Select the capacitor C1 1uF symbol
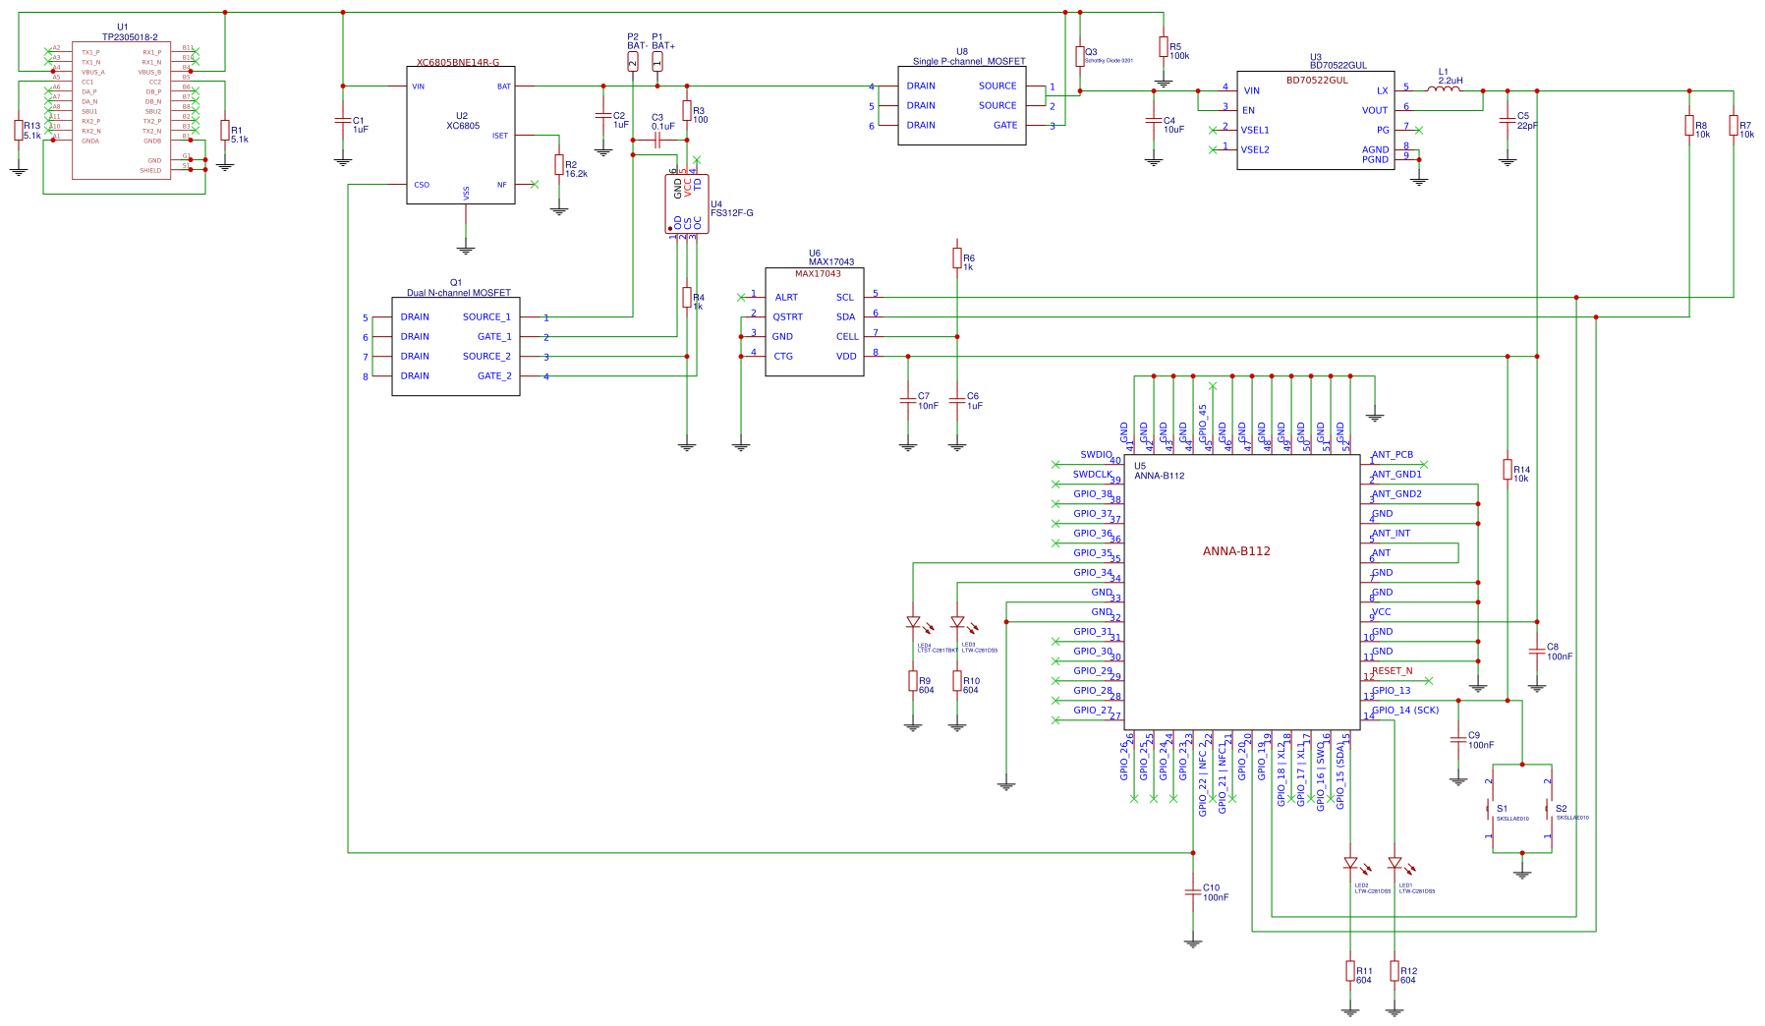Screen dimensions: 1765x1026 click(343, 120)
